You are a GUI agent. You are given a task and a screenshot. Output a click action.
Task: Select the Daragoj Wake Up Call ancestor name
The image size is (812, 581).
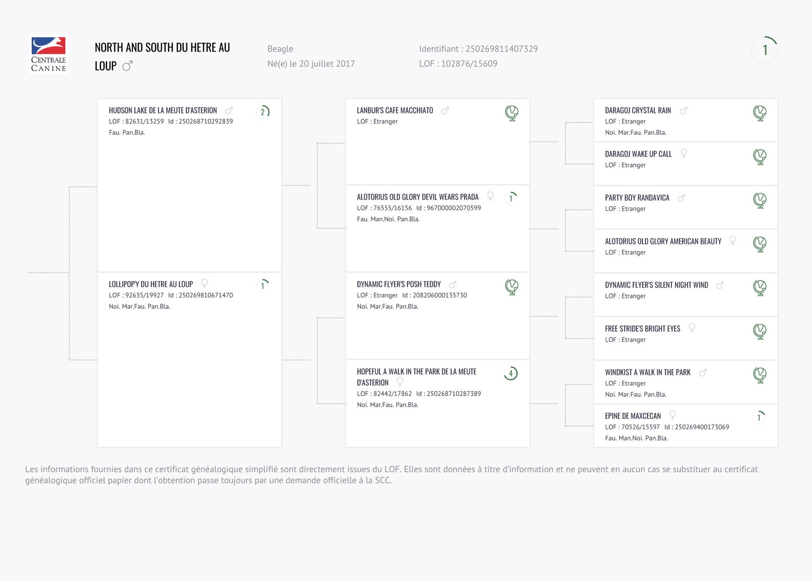click(638, 154)
